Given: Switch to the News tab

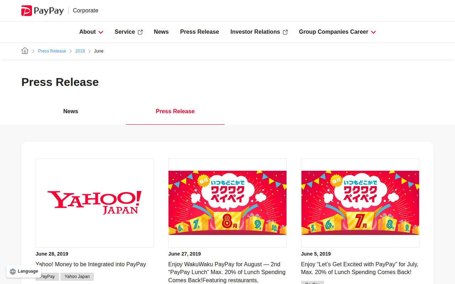Looking at the screenshot, I should (71, 111).
